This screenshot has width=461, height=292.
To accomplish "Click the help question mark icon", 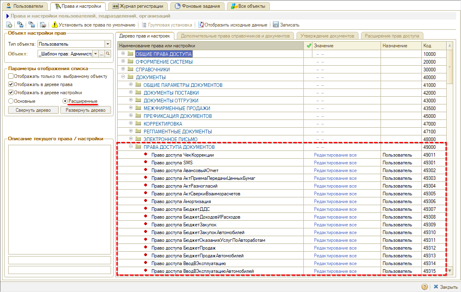I will click(425, 287).
